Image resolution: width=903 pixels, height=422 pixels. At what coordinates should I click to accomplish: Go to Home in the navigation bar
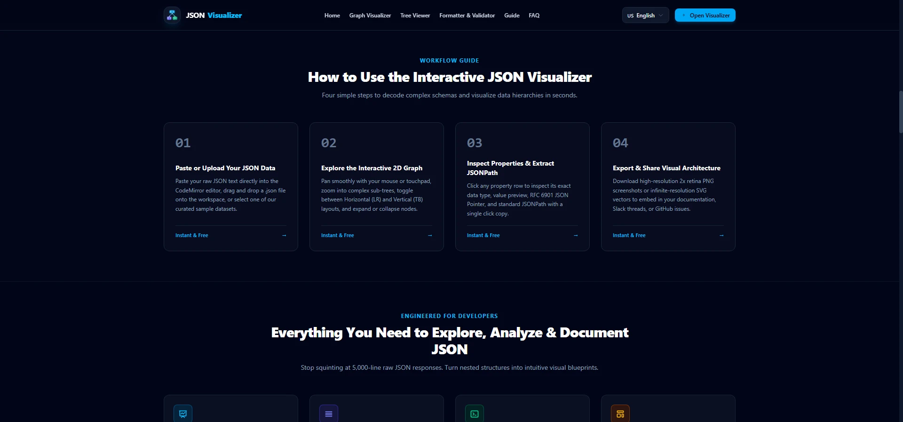click(x=332, y=16)
